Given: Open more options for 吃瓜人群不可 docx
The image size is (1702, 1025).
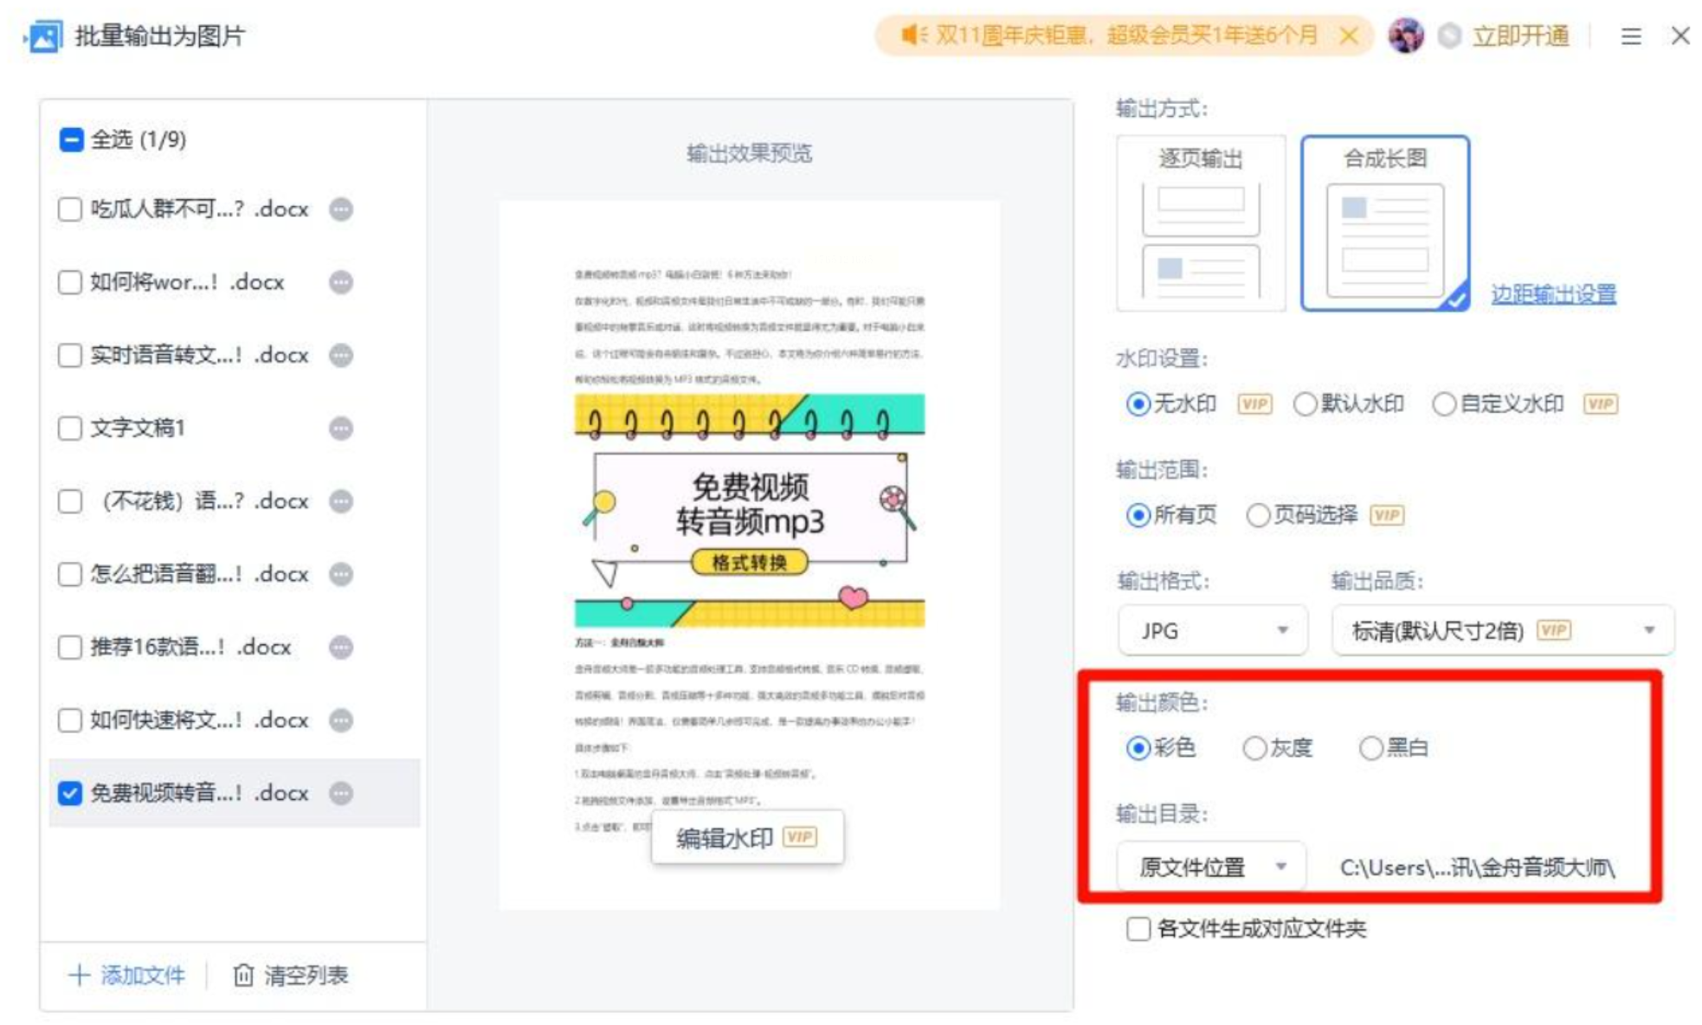Looking at the screenshot, I should click(341, 210).
